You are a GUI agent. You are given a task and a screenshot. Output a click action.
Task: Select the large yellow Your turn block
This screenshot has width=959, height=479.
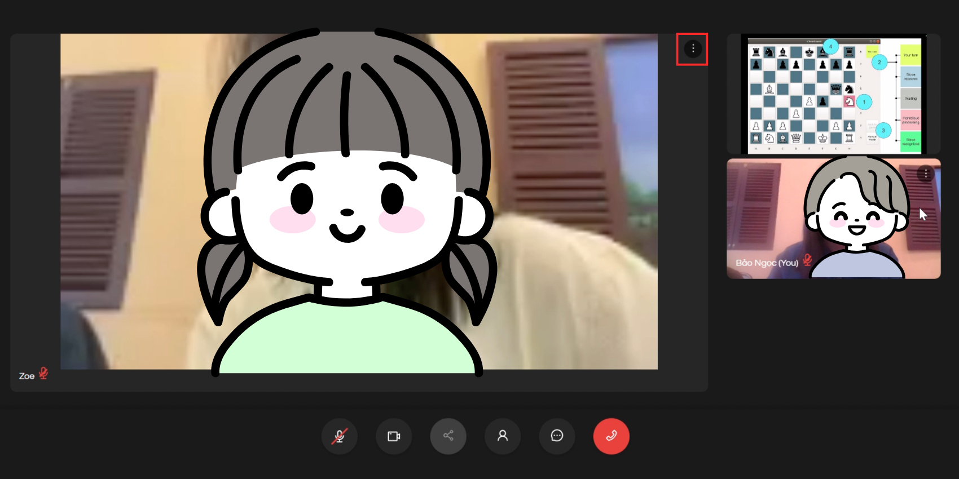(x=910, y=55)
